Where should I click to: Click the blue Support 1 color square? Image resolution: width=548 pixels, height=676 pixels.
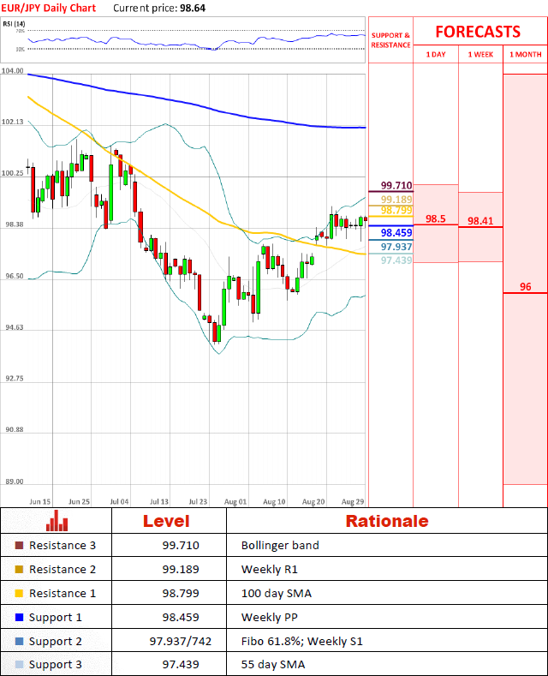[20, 618]
